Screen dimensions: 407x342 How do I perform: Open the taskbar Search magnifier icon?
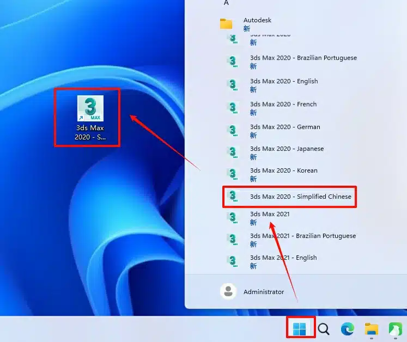click(x=324, y=329)
